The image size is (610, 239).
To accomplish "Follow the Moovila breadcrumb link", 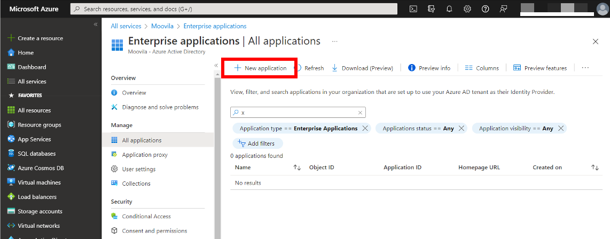I will tap(162, 26).
